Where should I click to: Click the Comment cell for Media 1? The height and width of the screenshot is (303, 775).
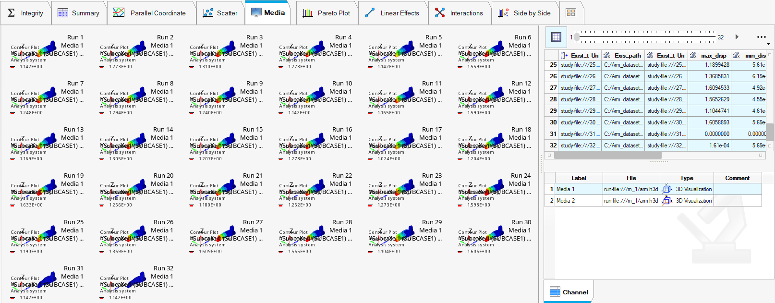tap(738, 189)
